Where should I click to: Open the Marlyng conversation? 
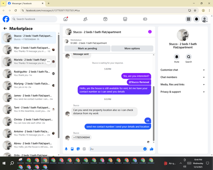tap(29, 85)
